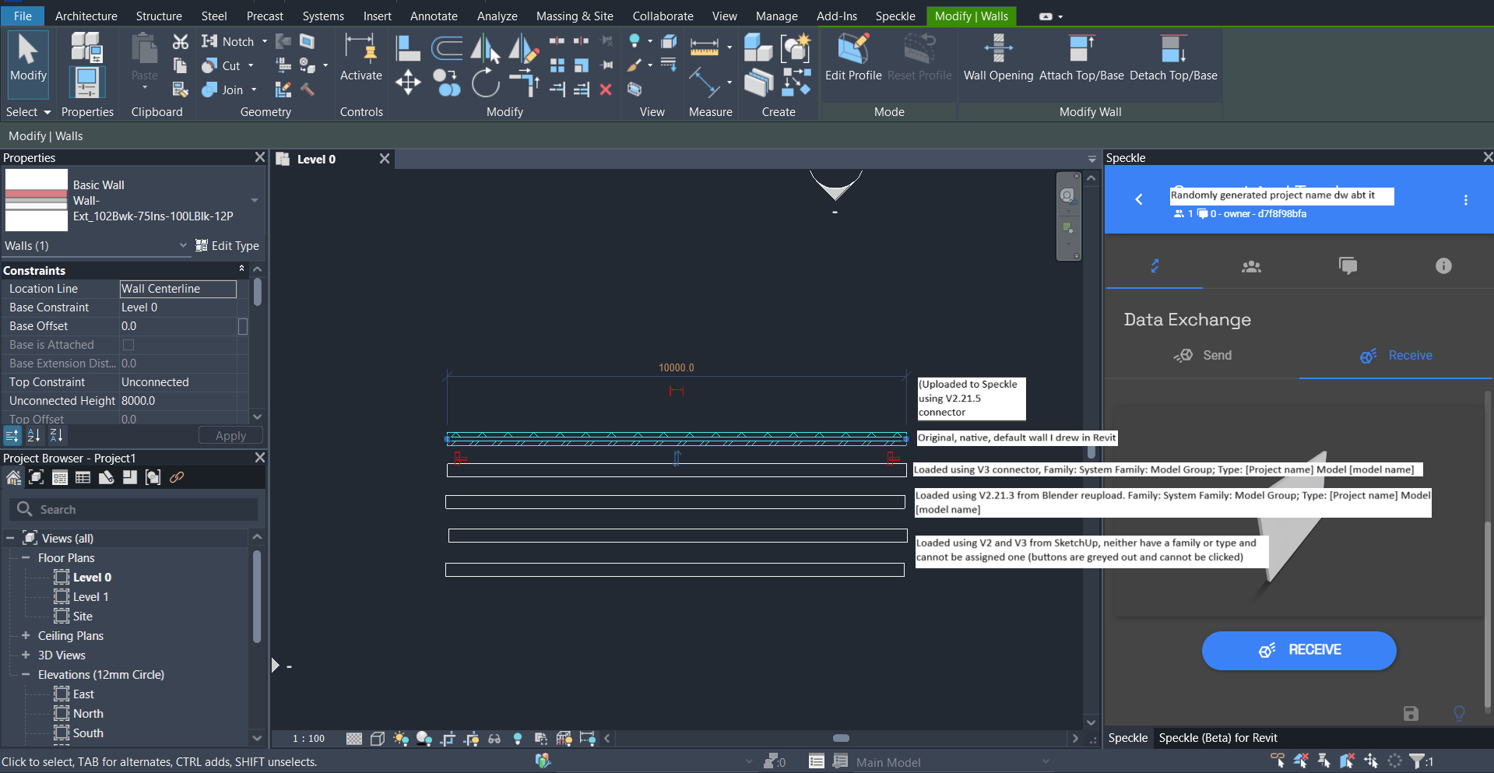Toggle Reveal Hidden Elements lightbulb
The height and width of the screenshot is (773, 1494).
tap(518, 738)
